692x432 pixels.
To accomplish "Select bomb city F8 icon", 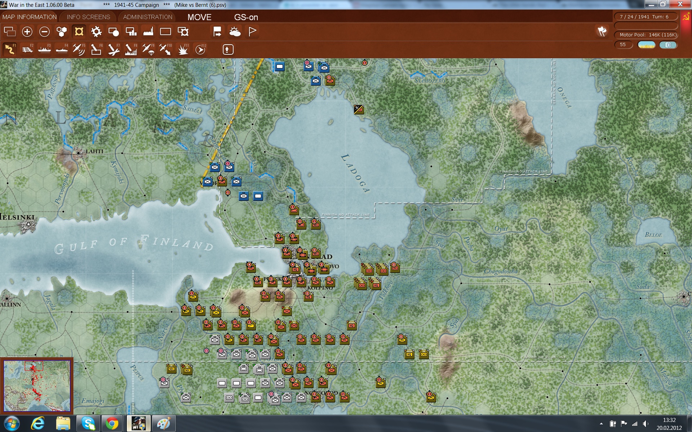I will (131, 49).
